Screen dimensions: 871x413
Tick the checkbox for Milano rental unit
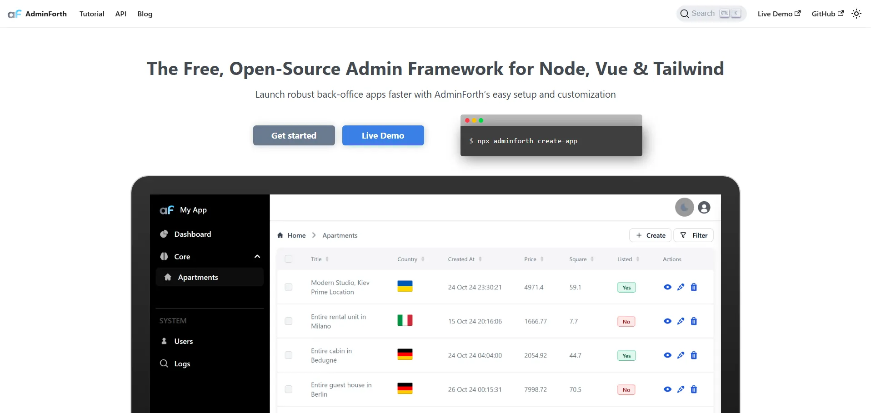click(289, 321)
